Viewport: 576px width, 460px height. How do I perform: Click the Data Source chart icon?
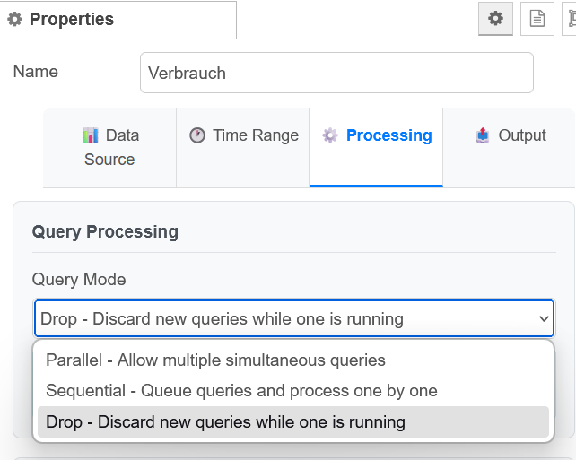(91, 135)
